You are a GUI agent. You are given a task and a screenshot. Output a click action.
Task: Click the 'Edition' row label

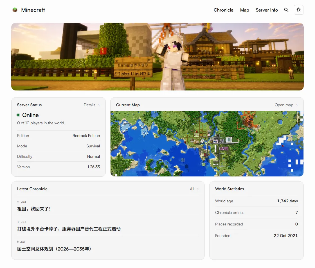click(23, 136)
